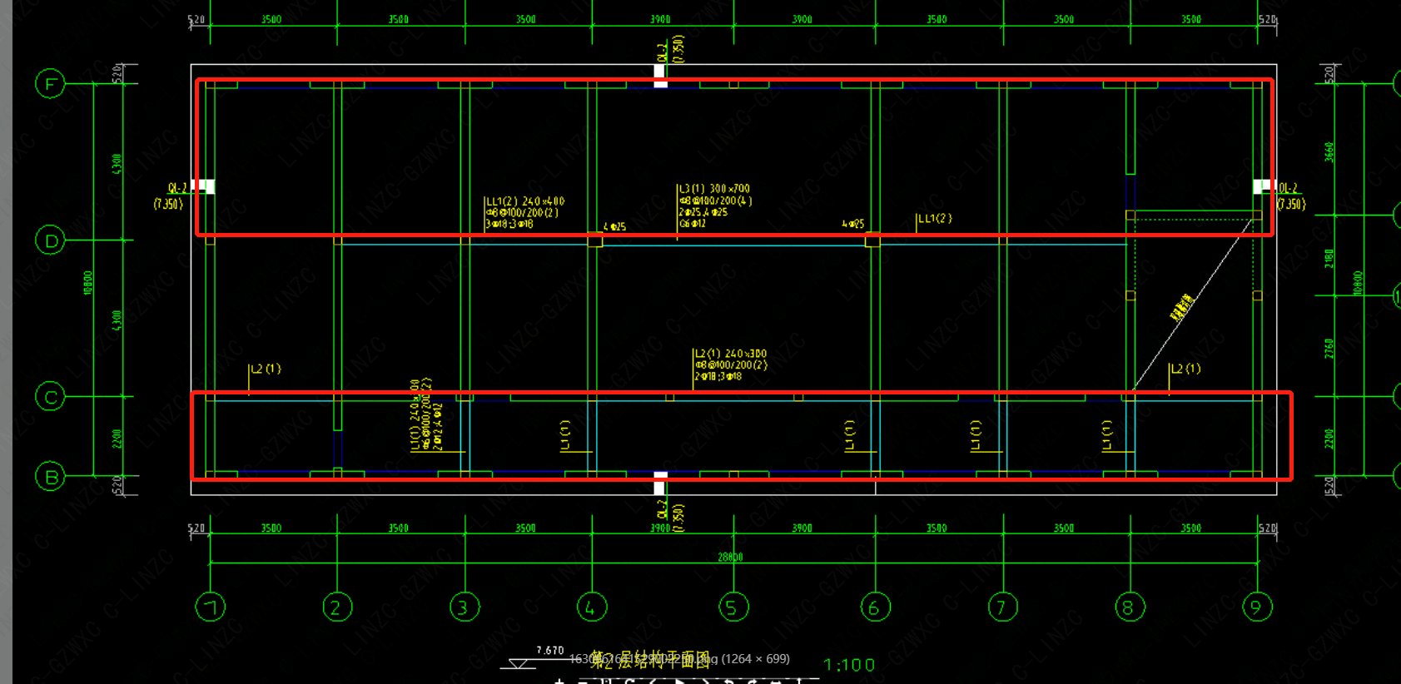Click the 'QL-2' label at right wall

coord(1289,189)
